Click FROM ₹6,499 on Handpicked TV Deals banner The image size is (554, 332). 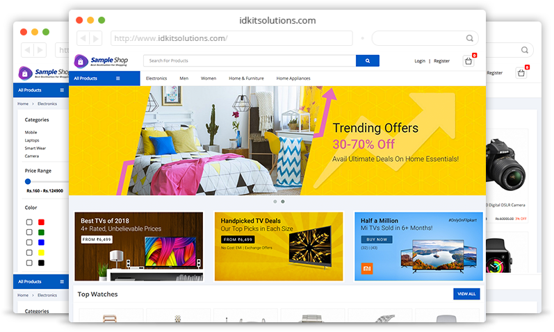coord(238,240)
